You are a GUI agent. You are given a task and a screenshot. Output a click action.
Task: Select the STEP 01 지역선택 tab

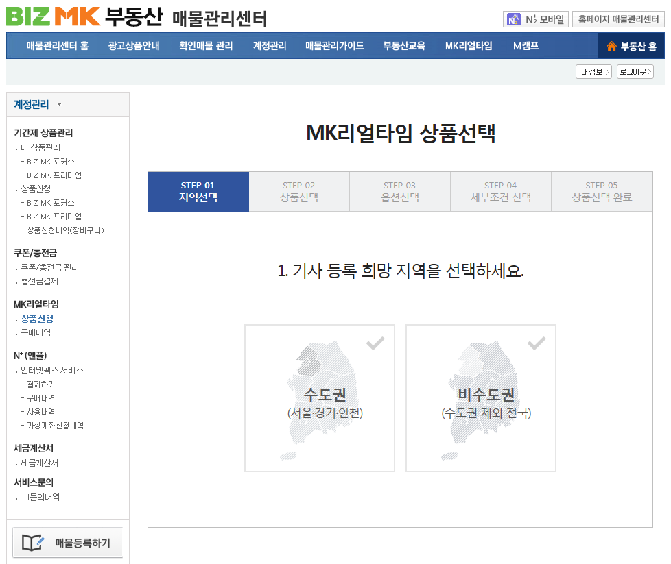coord(198,192)
